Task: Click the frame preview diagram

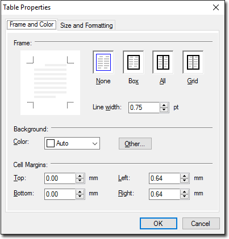Action: point(50,83)
